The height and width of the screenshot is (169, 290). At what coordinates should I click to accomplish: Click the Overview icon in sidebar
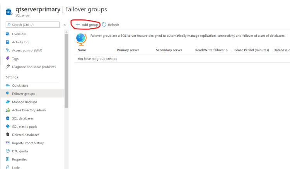[x=8, y=34]
